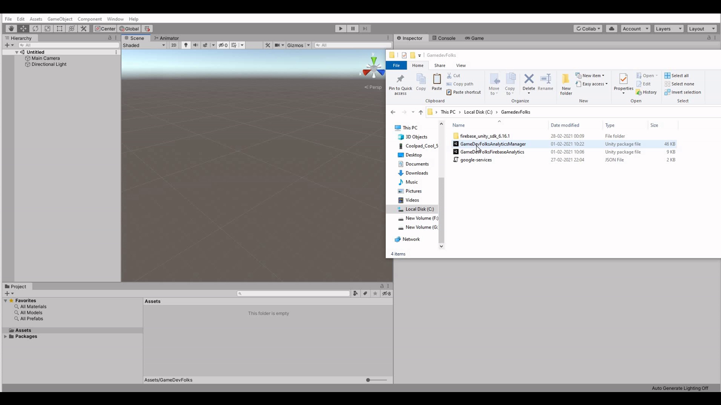The width and height of the screenshot is (721, 405).
Task: Collapse the Untitled scene in Hierarchy
Action: (17, 52)
